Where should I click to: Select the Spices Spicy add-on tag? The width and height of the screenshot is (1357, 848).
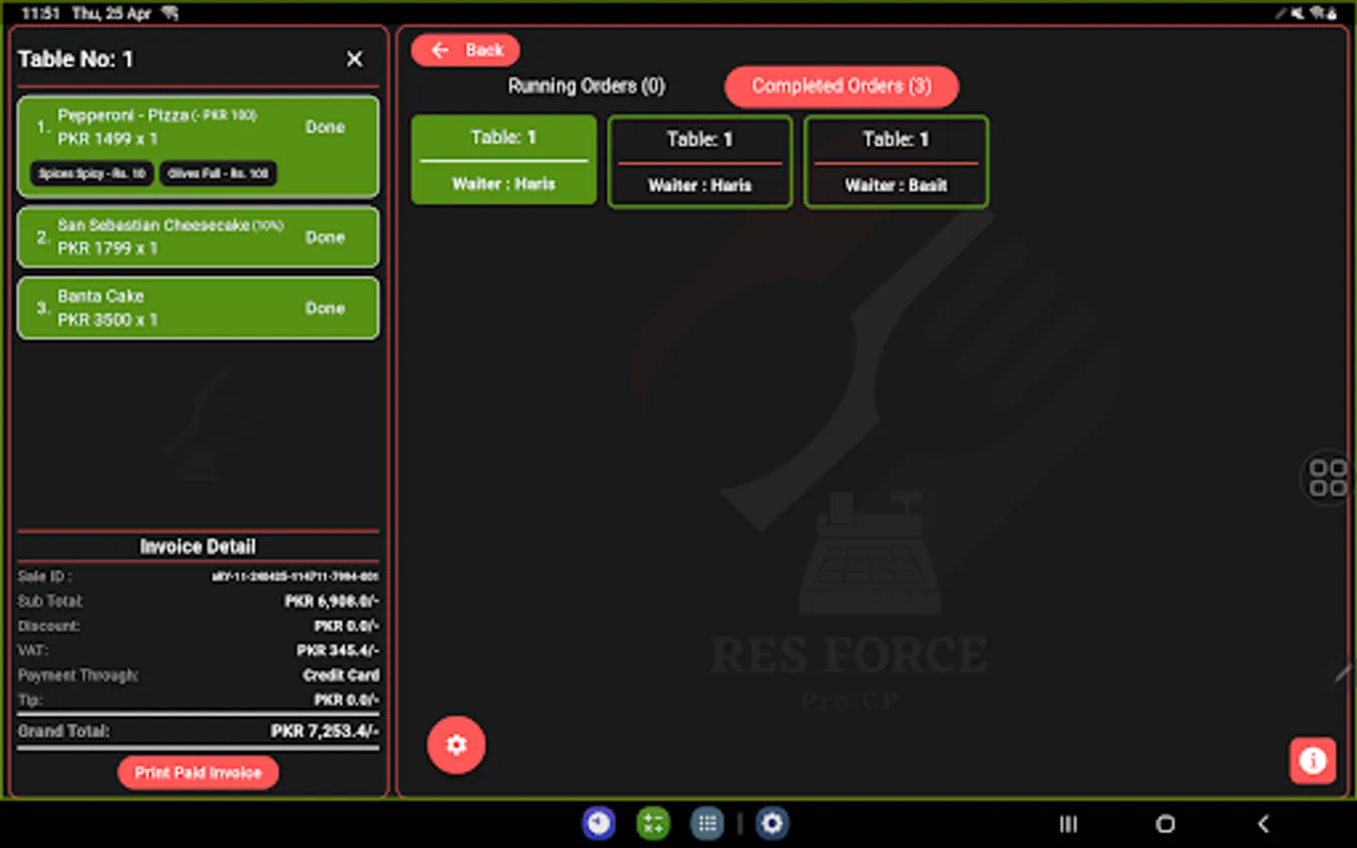(x=90, y=173)
